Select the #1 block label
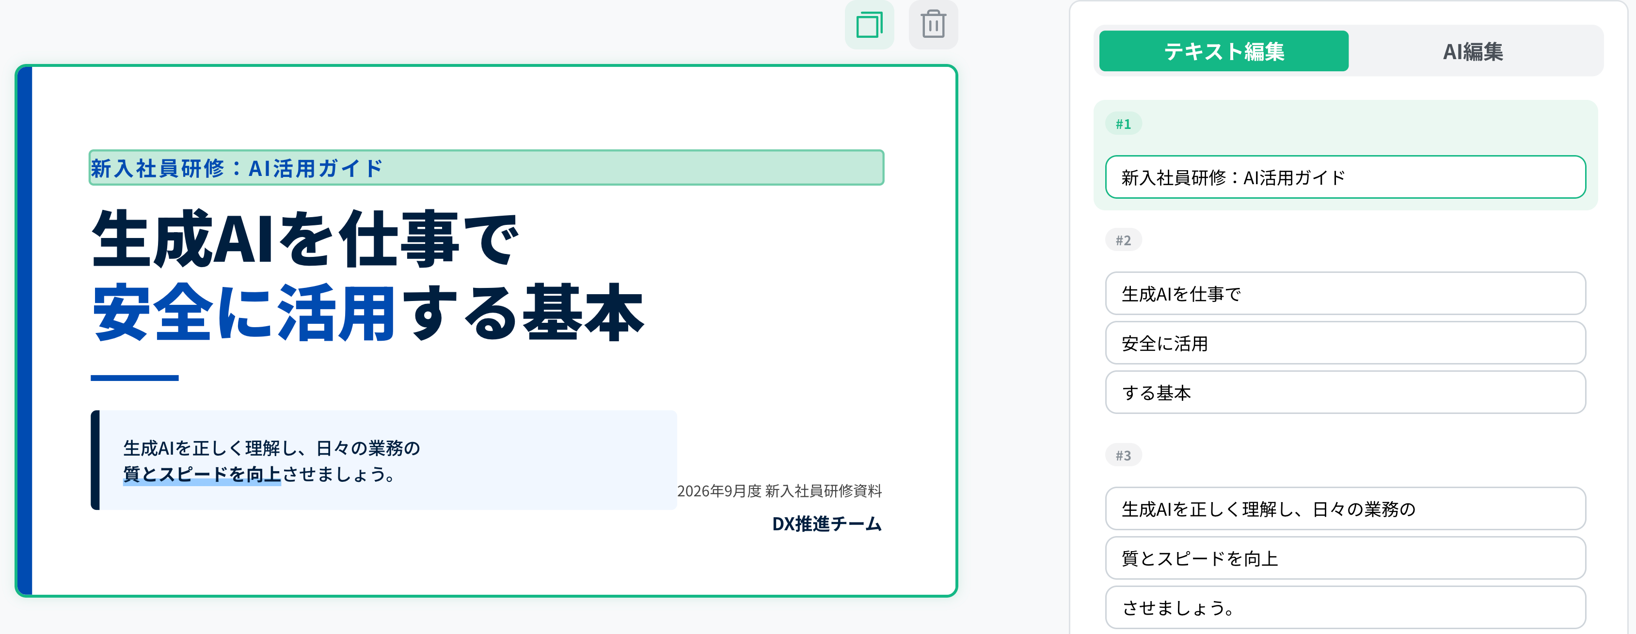1636x634 pixels. (1123, 124)
